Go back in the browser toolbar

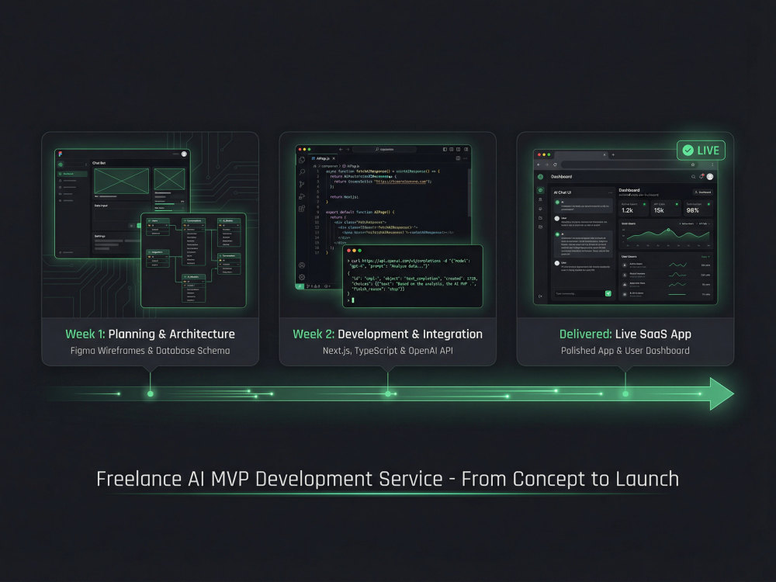coord(539,165)
